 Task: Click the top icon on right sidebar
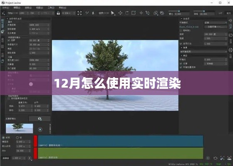231,20
